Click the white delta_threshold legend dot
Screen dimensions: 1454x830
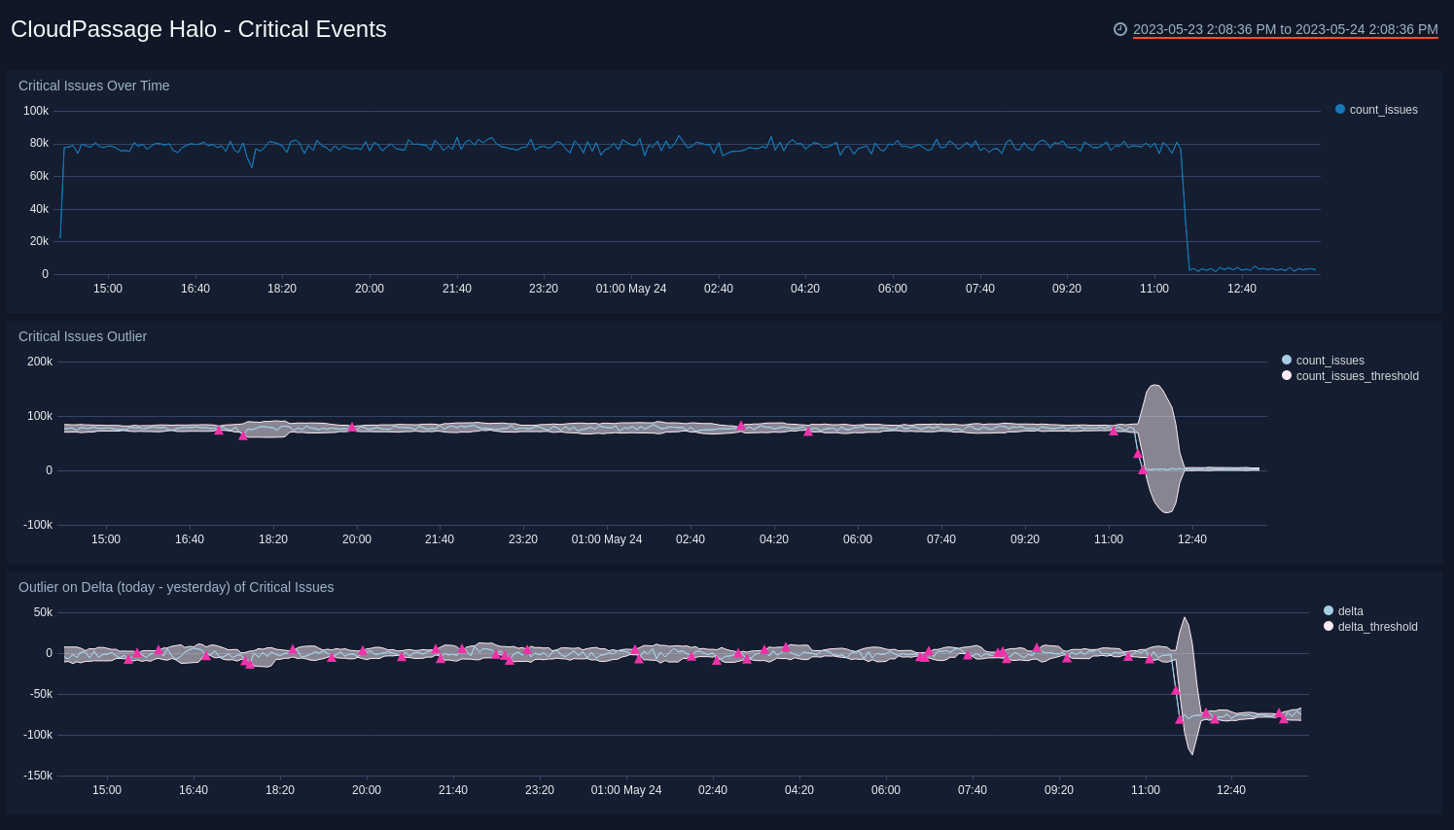(x=1328, y=627)
